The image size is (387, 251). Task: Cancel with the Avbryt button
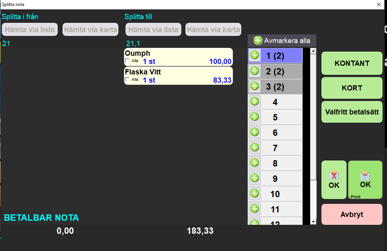pos(352,215)
